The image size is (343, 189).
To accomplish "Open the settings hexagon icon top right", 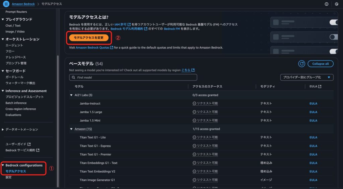I will (336, 4).
